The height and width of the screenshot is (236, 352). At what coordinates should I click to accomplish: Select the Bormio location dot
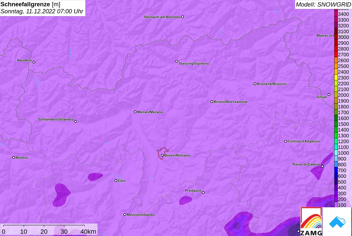[x=14, y=158]
